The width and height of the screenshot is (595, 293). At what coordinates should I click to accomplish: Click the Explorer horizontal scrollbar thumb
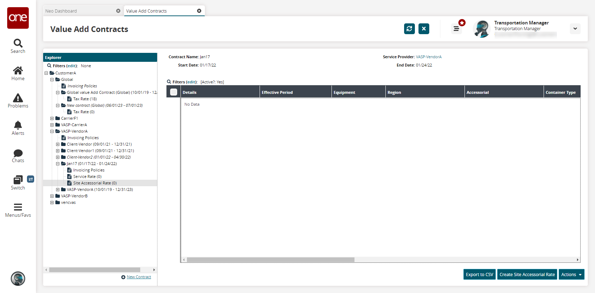click(95, 270)
